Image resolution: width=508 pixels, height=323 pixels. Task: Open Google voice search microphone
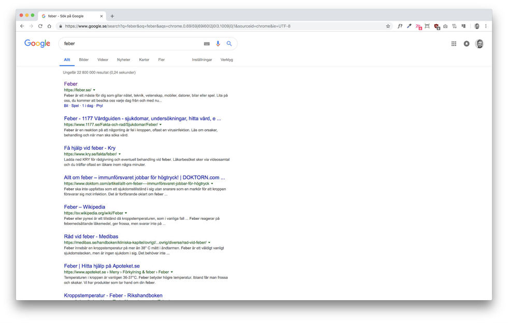point(218,44)
